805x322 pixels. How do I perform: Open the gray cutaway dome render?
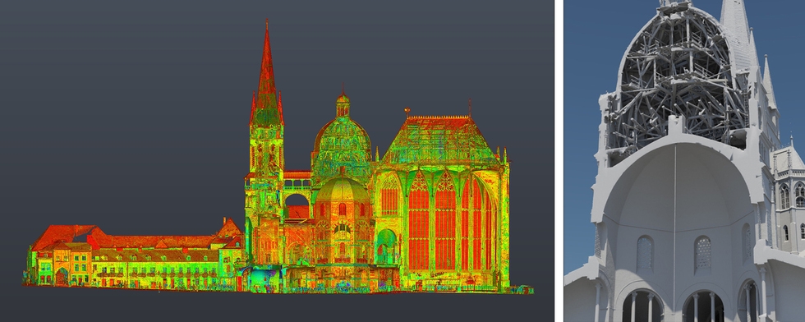pos(684,161)
